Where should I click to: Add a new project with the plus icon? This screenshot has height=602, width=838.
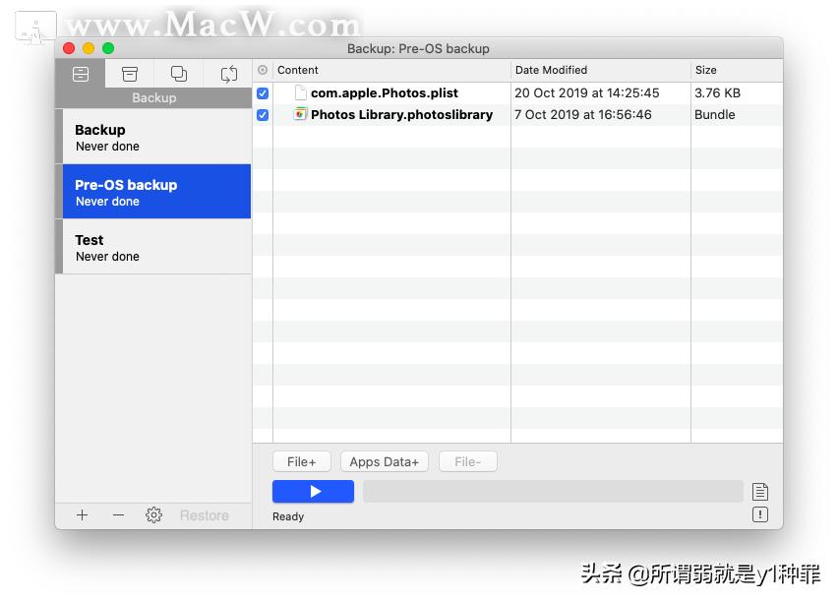[x=82, y=514]
